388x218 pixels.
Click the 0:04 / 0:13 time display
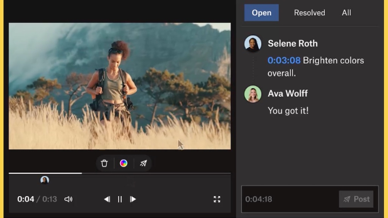[x=37, y=199]
